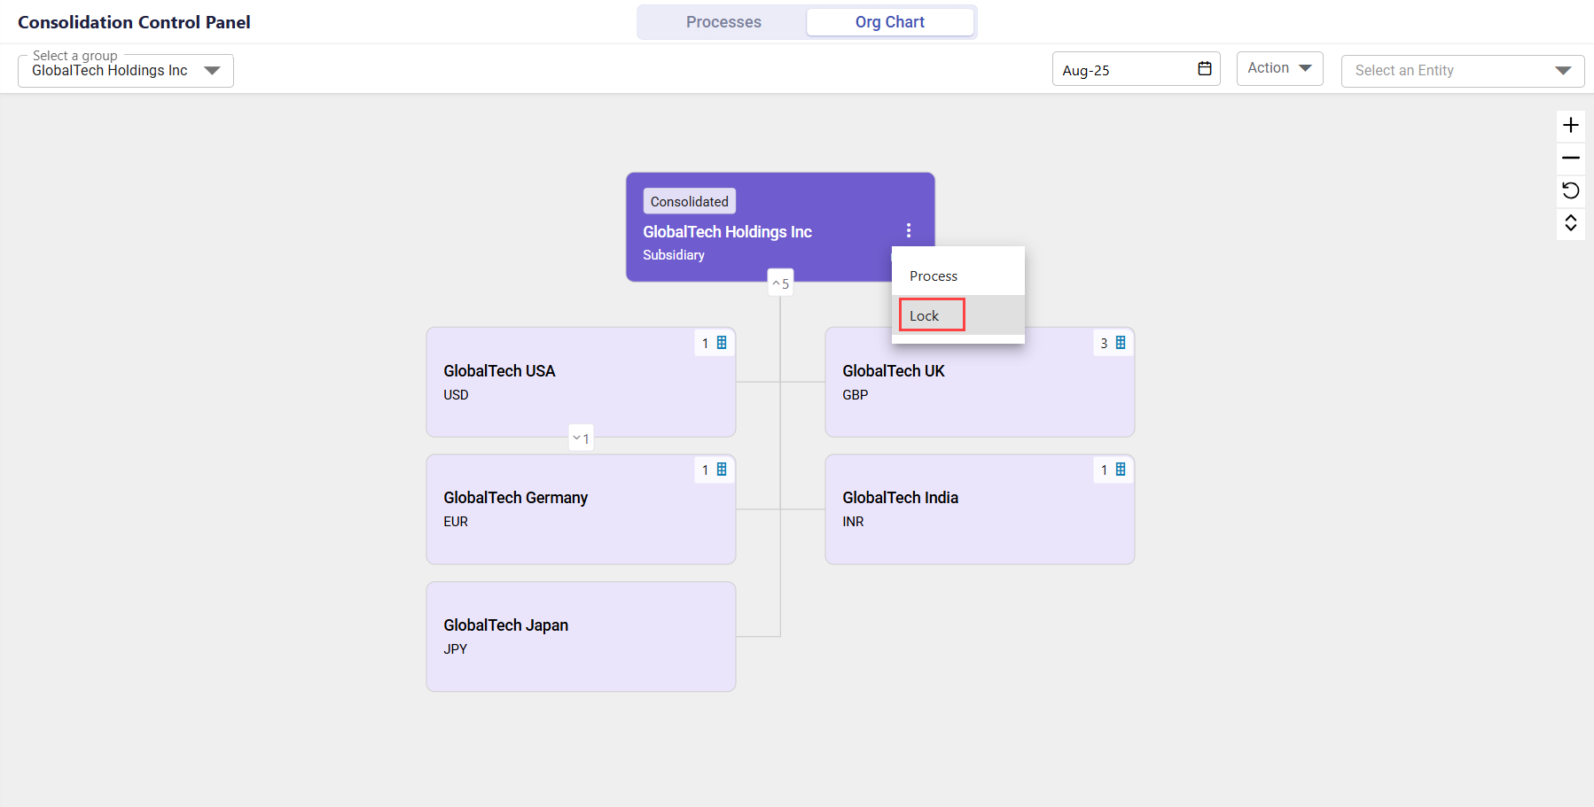Click the zoom out minus icon
Screen dimensions: 1594x807
[x=1570, y=158]
